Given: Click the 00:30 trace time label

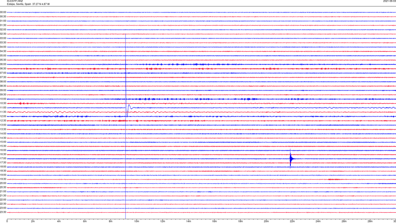Looking at the screenshot, I should pos(3,17).
